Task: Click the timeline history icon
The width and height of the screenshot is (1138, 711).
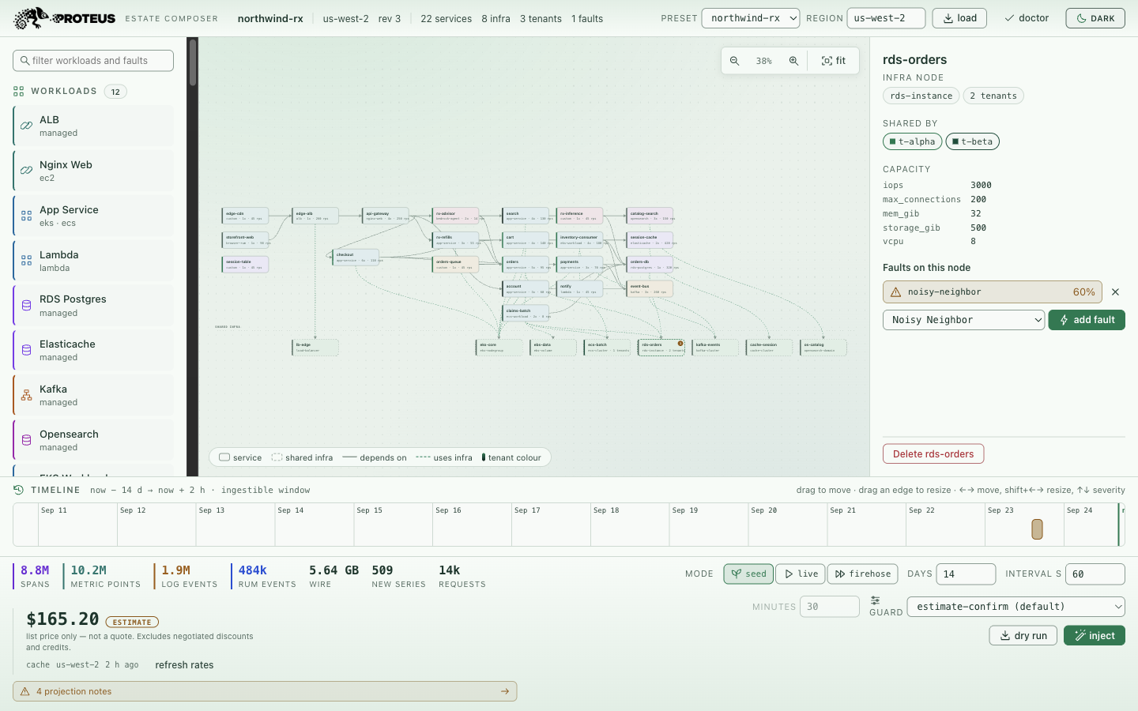Action: (x=19, y=490)
